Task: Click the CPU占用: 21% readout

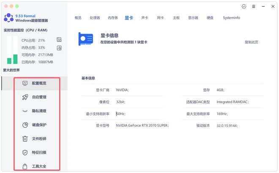Action: (33, 41)
